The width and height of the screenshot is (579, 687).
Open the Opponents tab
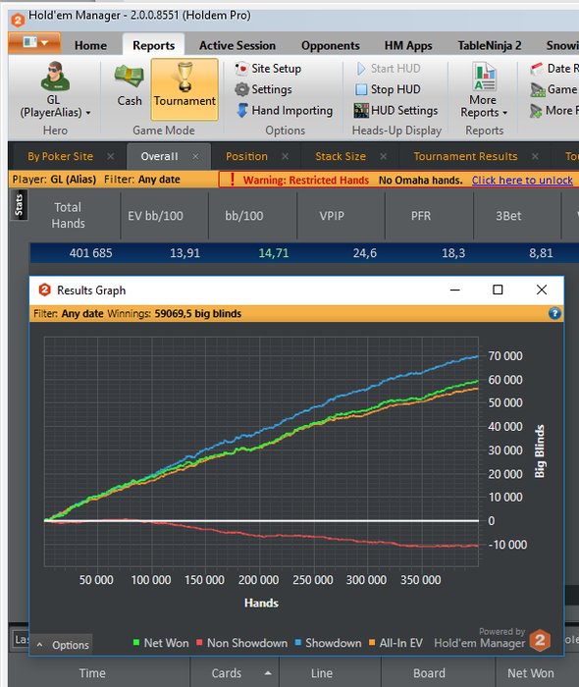(x=331, y=45)
